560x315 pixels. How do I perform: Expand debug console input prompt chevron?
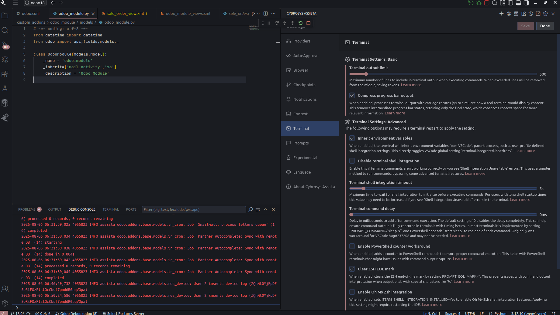pyautogui.click(x=17, y=307)
